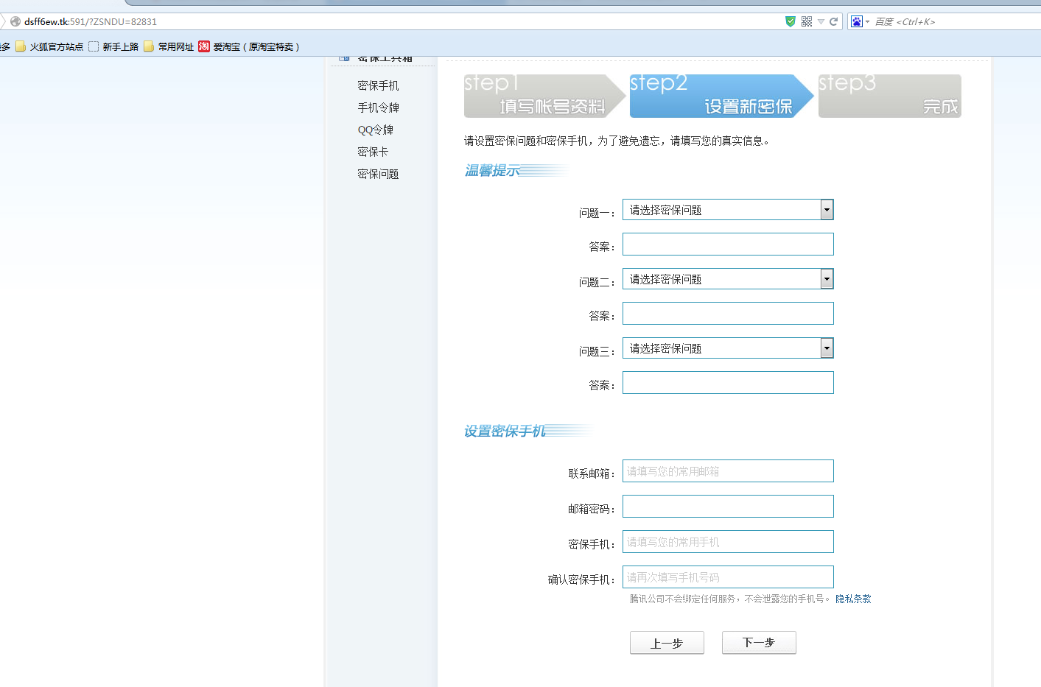The width and height of the screenshot is (1041, 687).
Task: Select QQ令牌 in the sidebar menu
Action: [x=375, y=130]
